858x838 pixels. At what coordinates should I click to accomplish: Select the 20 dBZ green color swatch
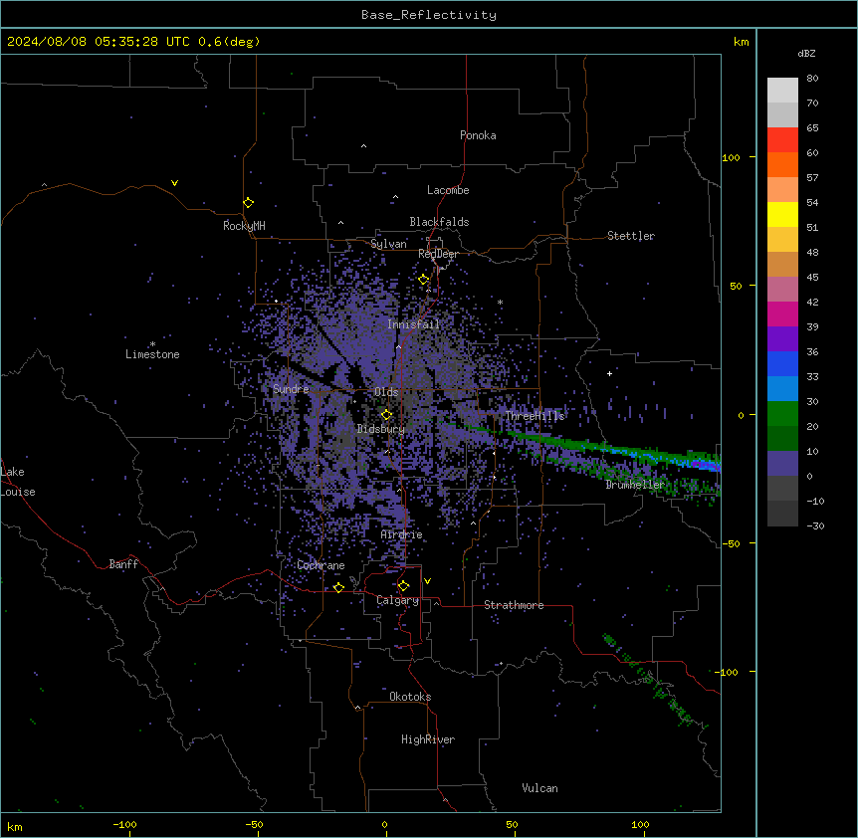782,438
